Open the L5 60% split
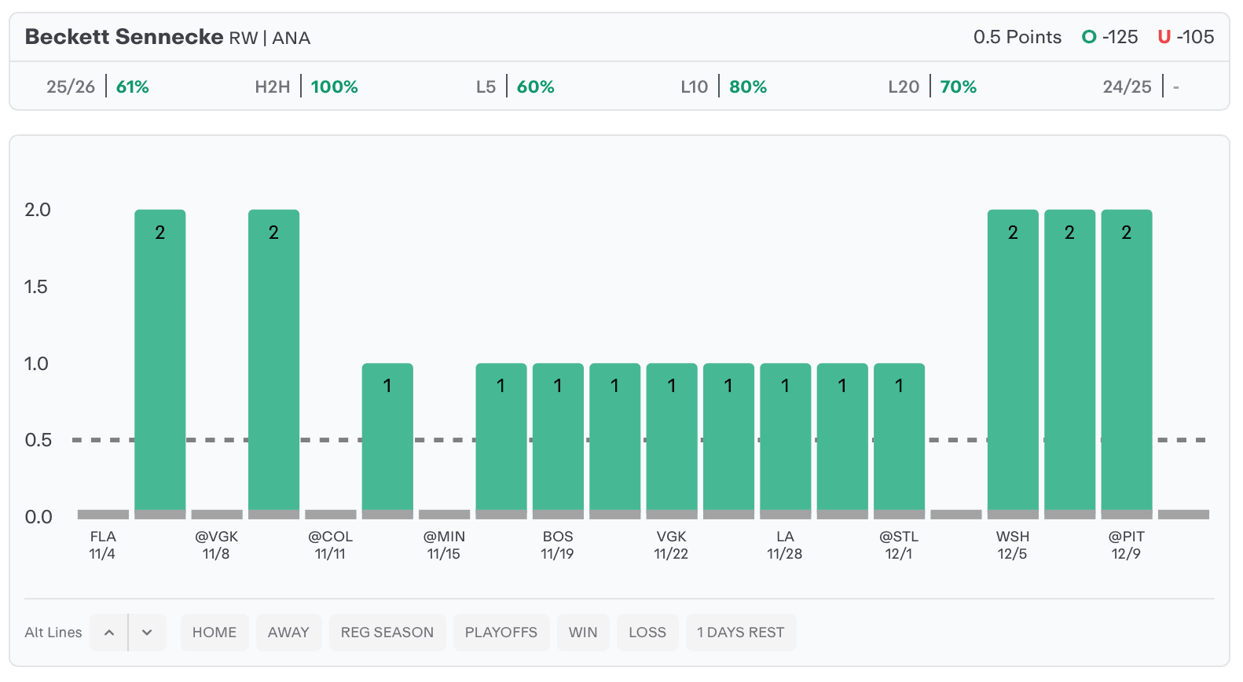This screenshot has height=682, width=1243. click(x=515, y=86)
